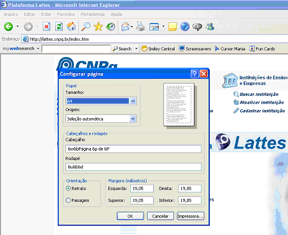
Task: Go to the Home page icon
Action: pos(71,27)
